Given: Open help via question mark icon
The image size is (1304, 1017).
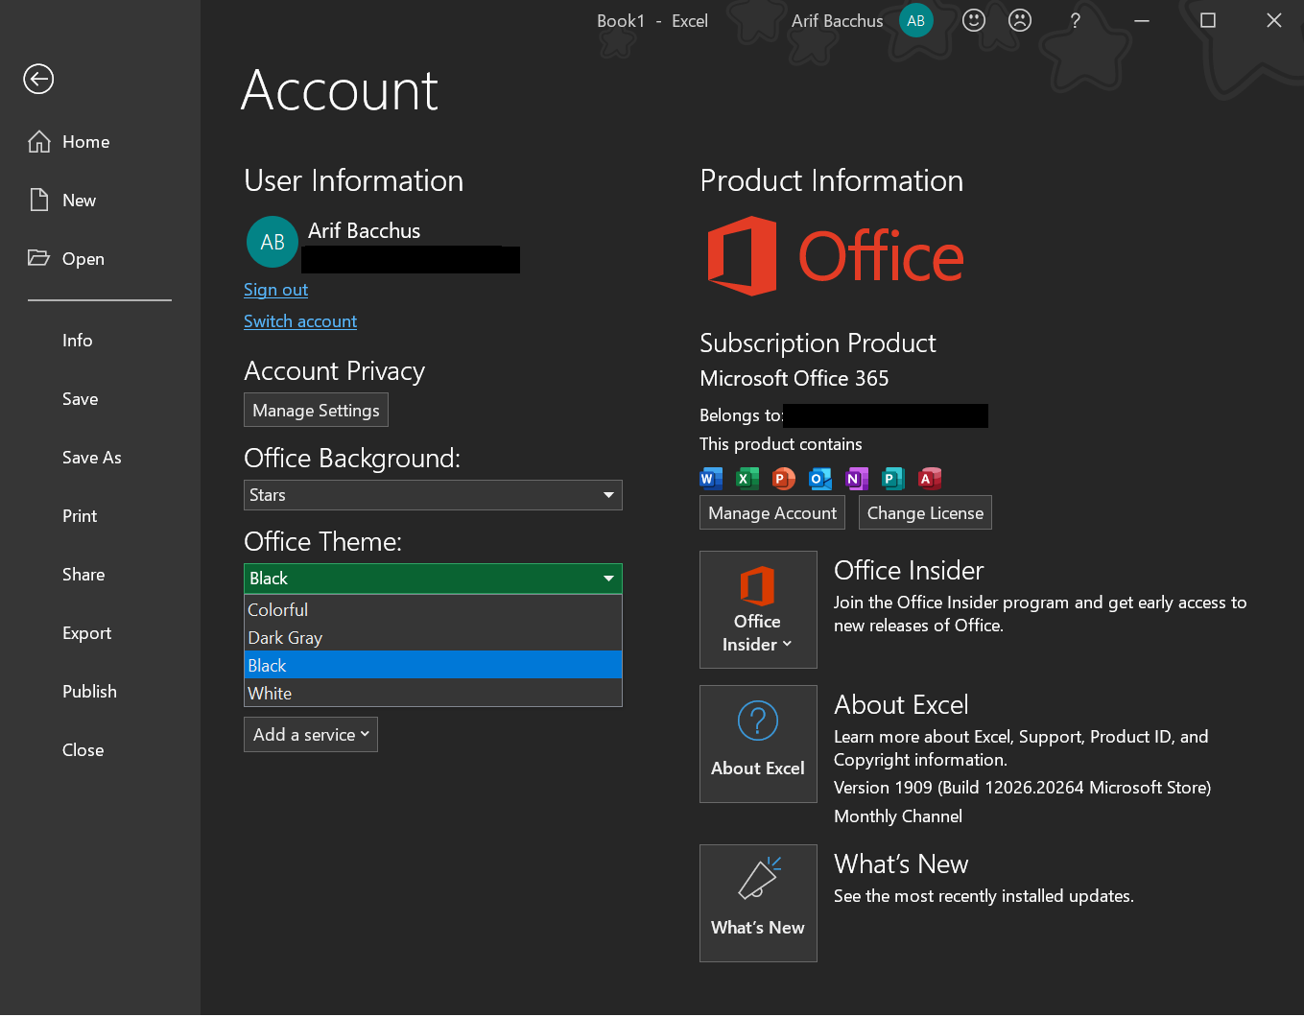Looking at the screenshot, I should (x=1075, y=20).
